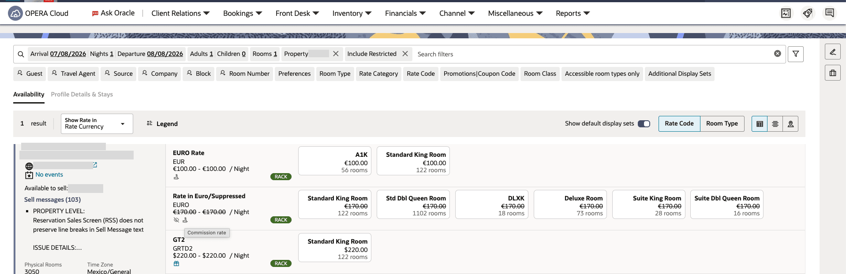
Task: Click the suppressed-rate eye-slash icon under Rate in Euro
Action: pyautogui.click(x=176, y=220)
